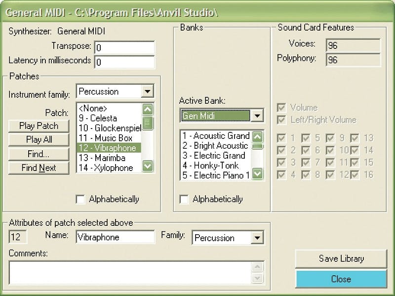Open the Family dropdown in attributes
This screenshot has width=395, height=296.
(257, 238)
